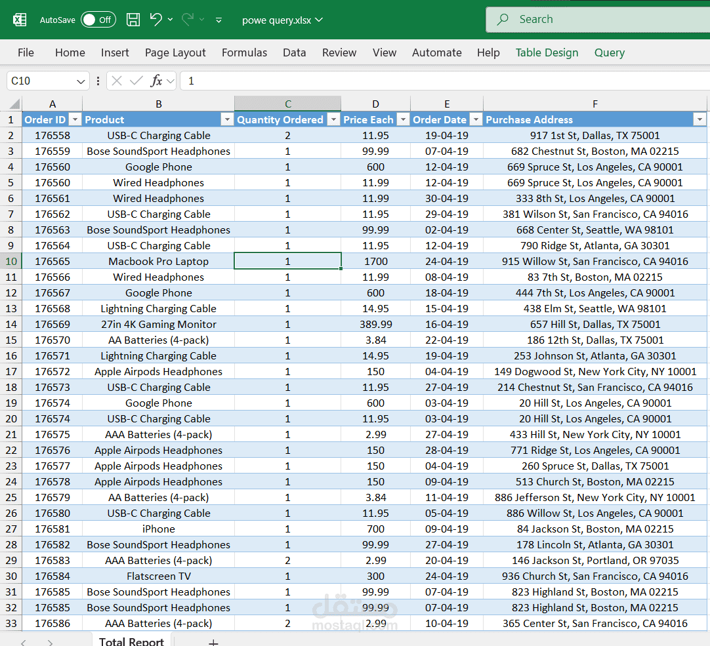Open the powe query.xlsx file name dropdown
This screenshot has width=710, height=646.
[x=319, y=20]
